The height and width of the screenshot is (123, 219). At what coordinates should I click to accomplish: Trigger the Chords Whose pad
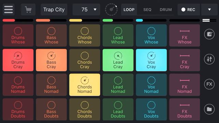[x=85, y=36]
